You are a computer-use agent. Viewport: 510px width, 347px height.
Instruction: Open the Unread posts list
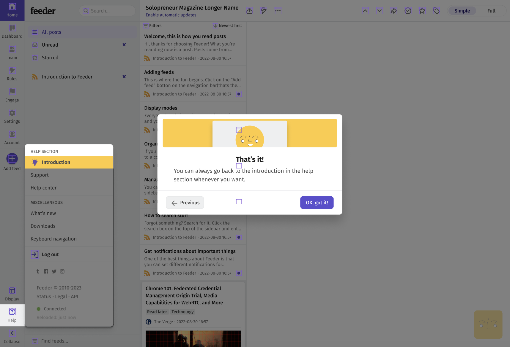82,45
